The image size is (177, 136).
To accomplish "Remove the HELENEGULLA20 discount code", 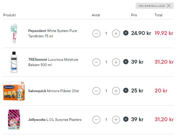I will 169,6.
